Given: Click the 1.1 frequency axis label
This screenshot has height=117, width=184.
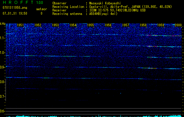Looking at the screenshot, I should pos(3,38).
